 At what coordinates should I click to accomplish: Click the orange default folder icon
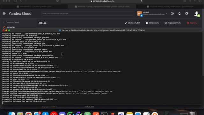tap(140, 13)
